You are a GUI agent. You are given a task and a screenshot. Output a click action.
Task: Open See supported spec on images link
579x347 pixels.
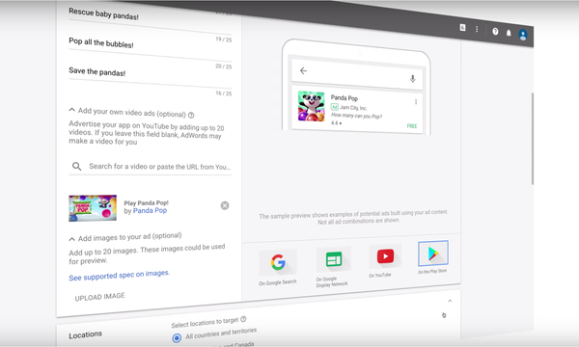point(120,276)
